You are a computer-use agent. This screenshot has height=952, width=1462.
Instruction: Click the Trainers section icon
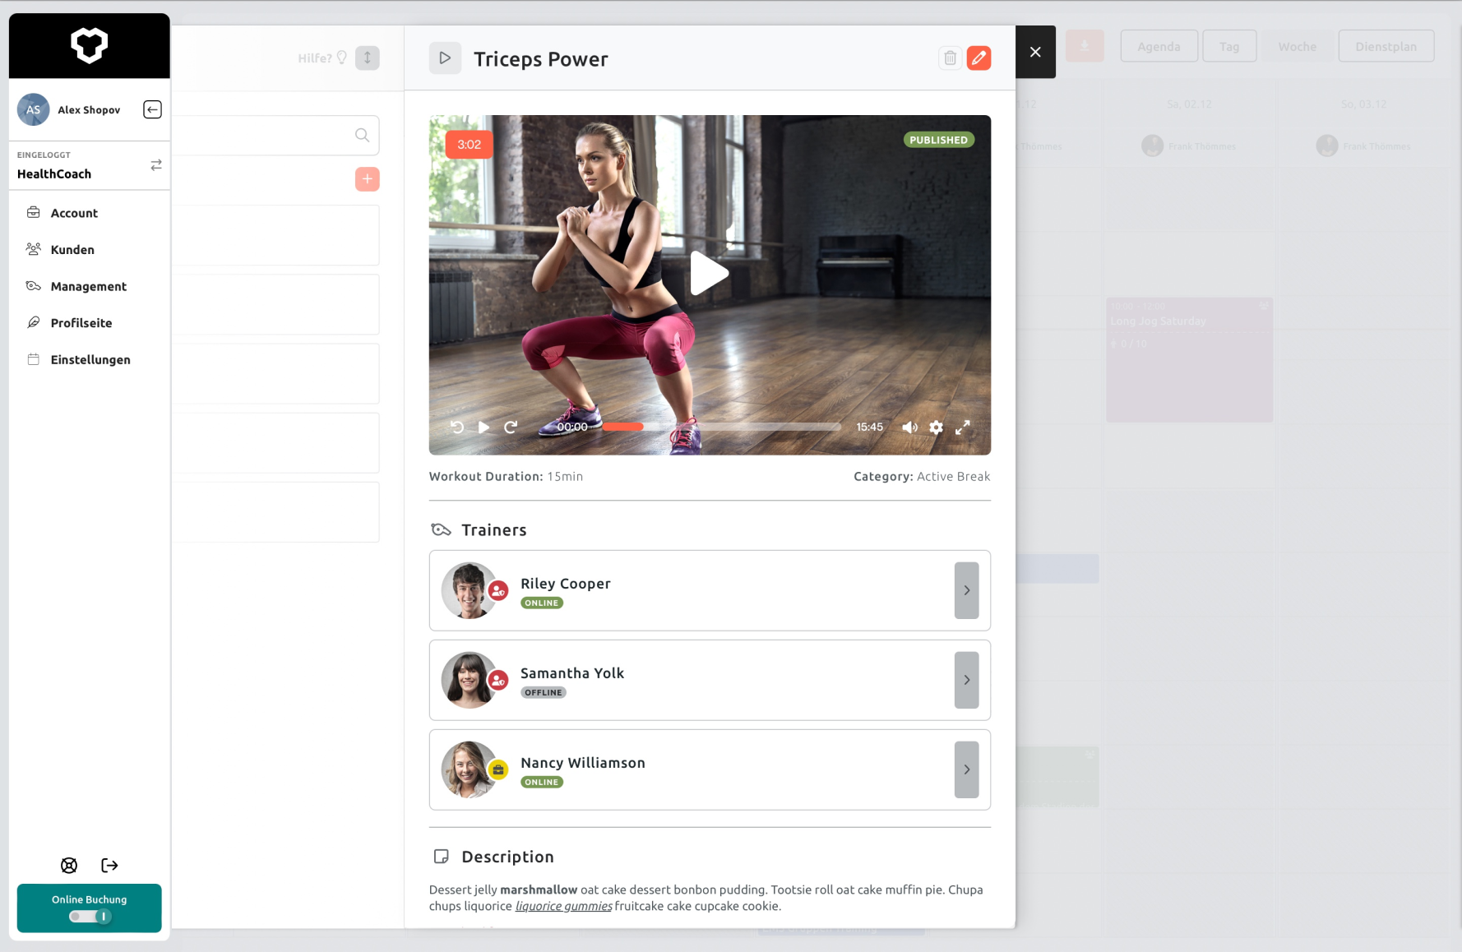pyautogui.click(x=442, y=530)
